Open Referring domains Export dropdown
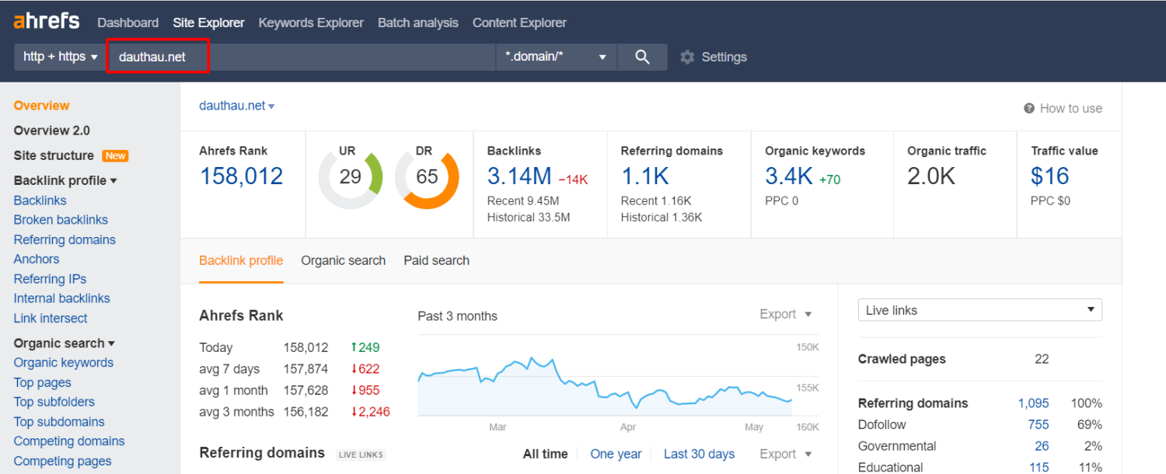This screenshot has width=1166, height=474. click(786, 454)
